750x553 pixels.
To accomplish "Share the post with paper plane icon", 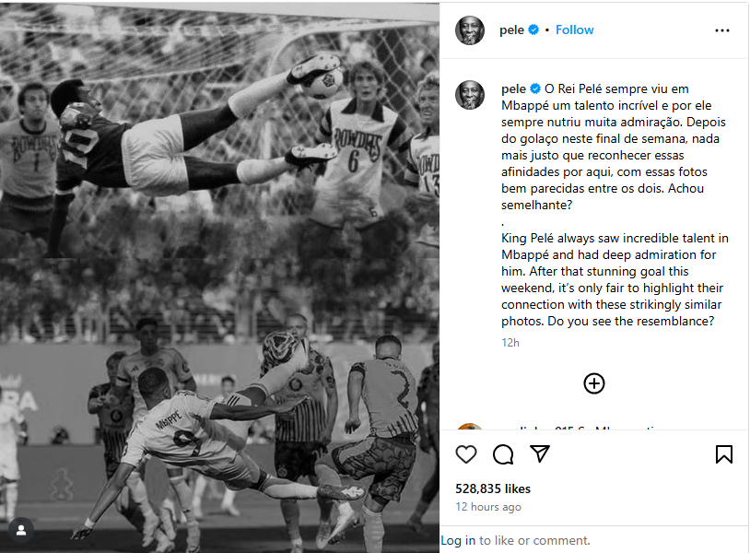I will pyautogui.click(x=540, y=454).
